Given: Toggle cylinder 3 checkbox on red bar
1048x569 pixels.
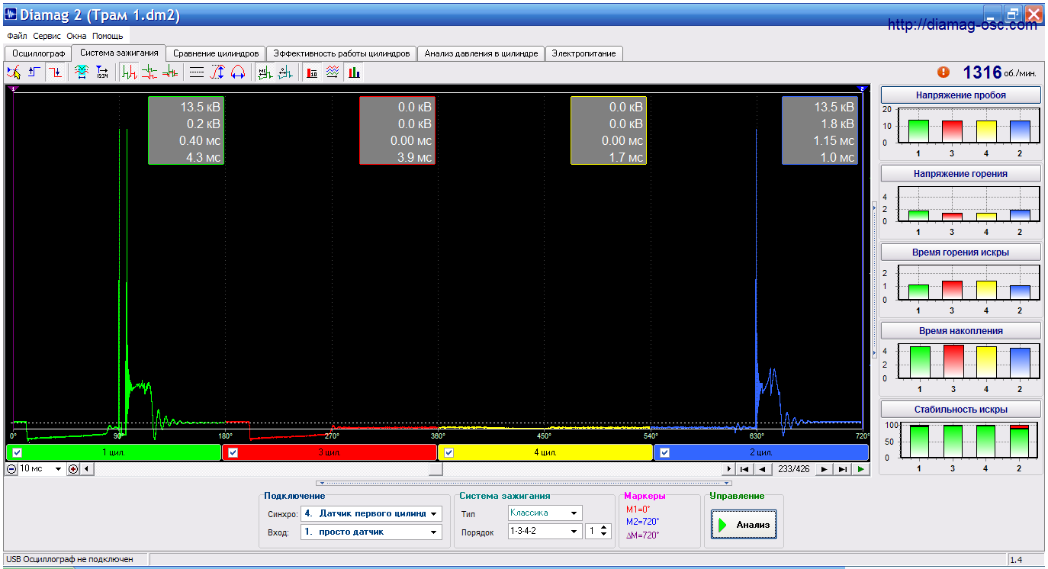Looking at the screenshot, I should [233, 452].
